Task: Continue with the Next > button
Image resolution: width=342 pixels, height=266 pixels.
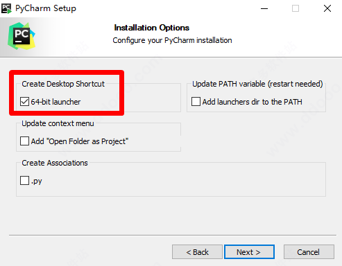Action: point(249,252)
